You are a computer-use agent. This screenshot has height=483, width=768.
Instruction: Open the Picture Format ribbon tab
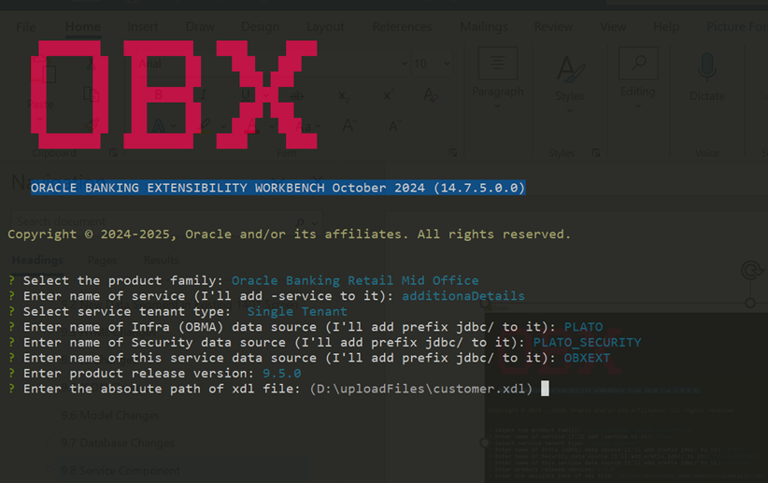coord(736,27)
